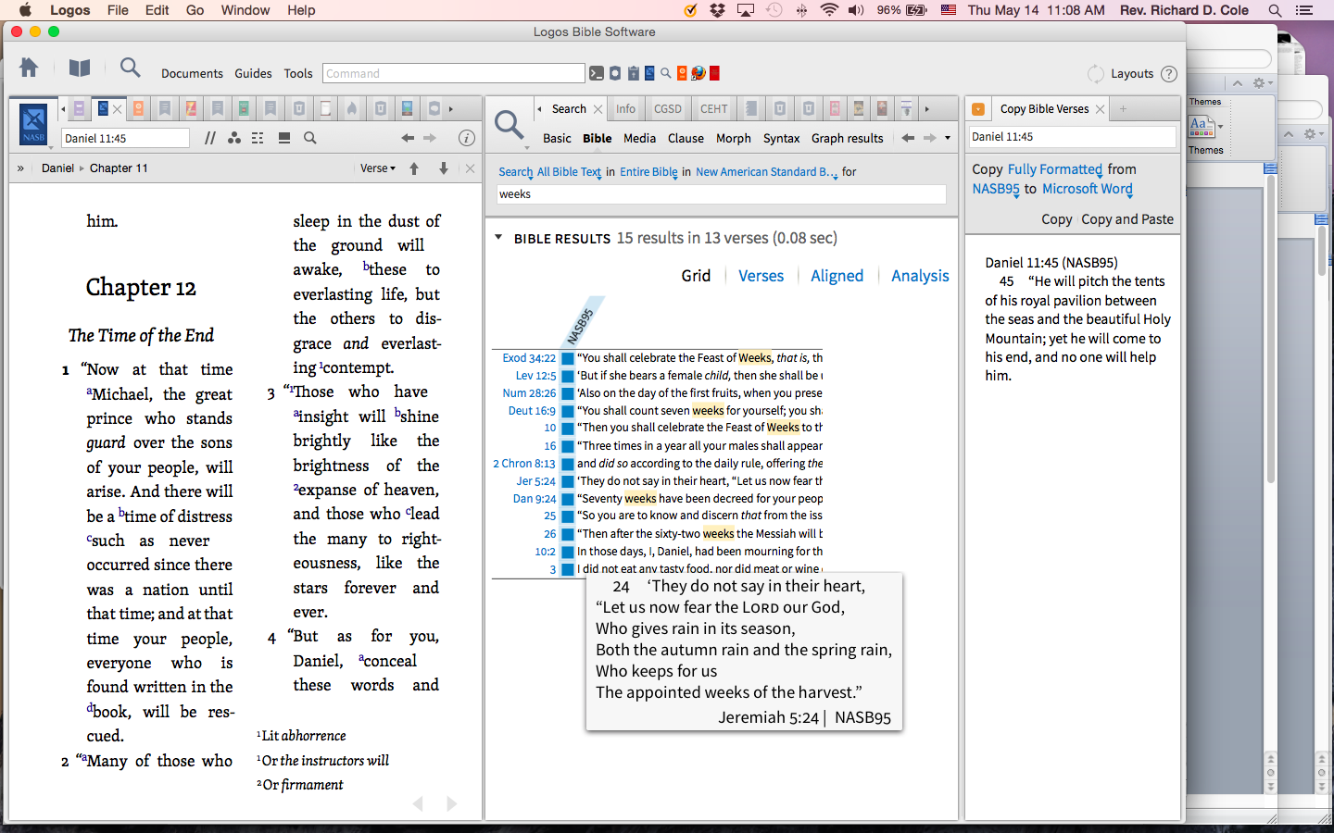Open the Guides menu
The width and height of the screenshot is (1334, 833).
[x=253, y=74]
